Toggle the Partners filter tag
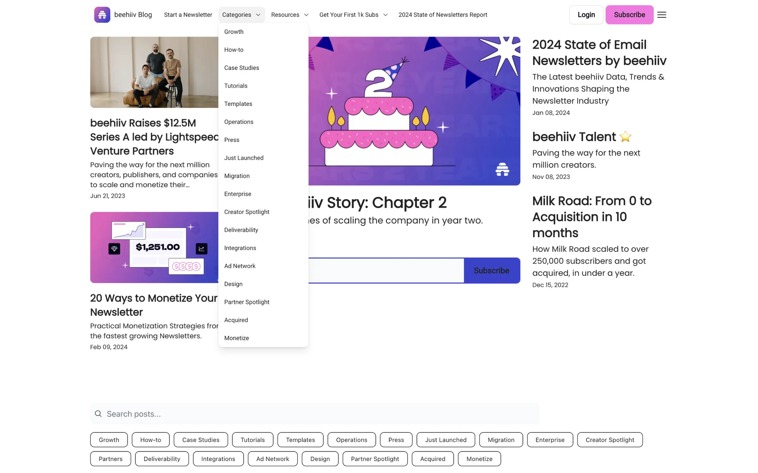Viewport: 758px width, 473px height. point(111,459)
